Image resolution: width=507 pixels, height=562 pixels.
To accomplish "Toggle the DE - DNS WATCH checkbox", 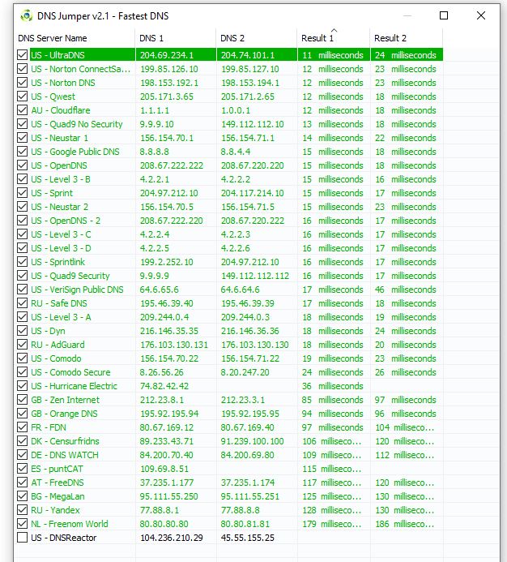I will (22, 455).
